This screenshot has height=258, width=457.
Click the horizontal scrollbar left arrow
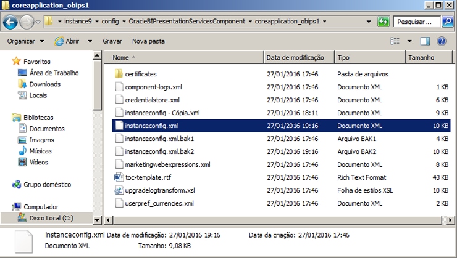[109, 220]
